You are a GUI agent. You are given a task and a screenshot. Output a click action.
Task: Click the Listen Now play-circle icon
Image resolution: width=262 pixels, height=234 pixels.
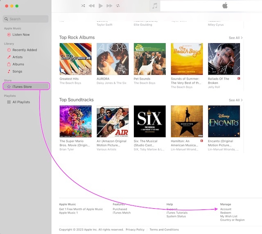(9, 35)
